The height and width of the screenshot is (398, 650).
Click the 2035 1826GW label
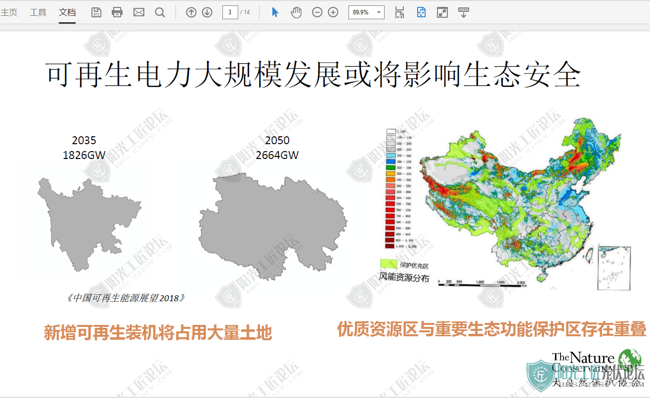click(x=84, y=148)
